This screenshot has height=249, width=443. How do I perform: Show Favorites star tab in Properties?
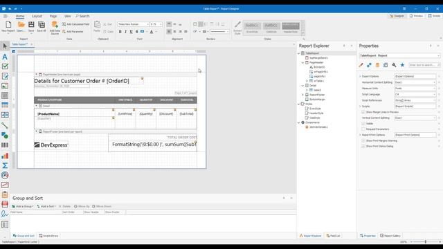point(402,65)
